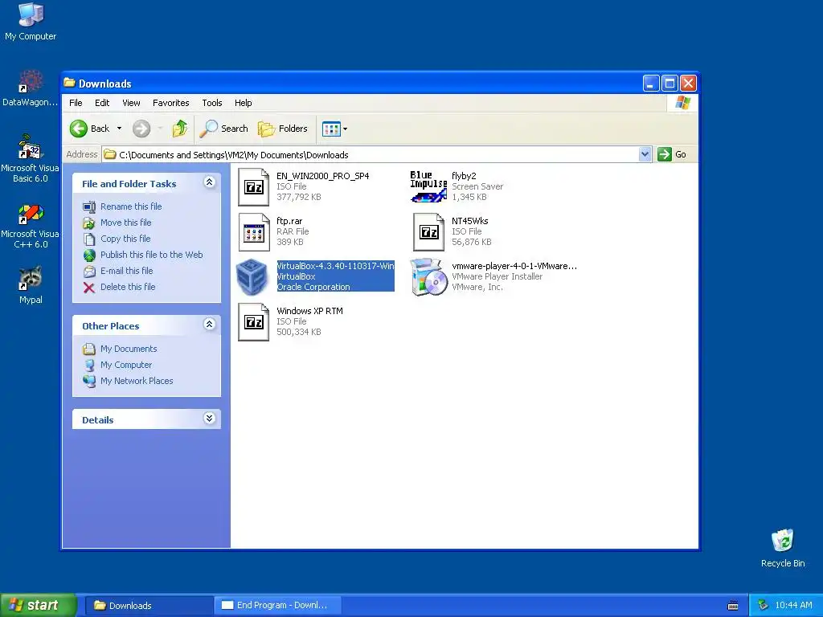Click Delete this file link
This screenshot has height=617, width=823.
[128, 287]
